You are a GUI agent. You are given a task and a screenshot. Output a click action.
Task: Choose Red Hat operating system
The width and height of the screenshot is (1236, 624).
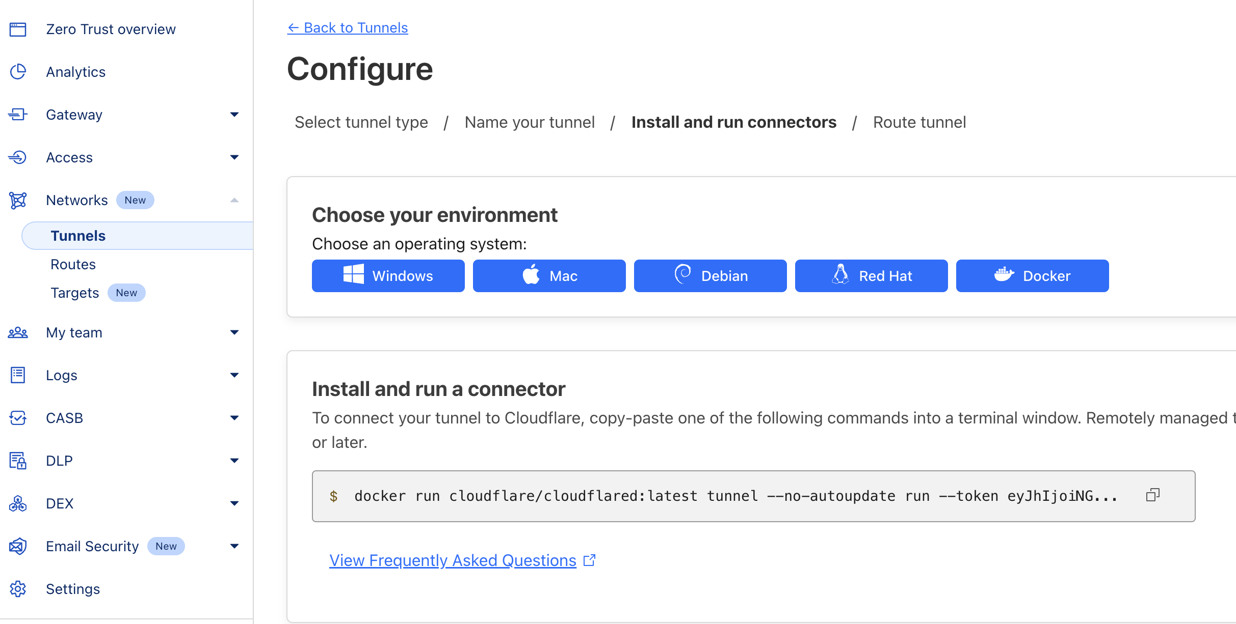[871, 275]
